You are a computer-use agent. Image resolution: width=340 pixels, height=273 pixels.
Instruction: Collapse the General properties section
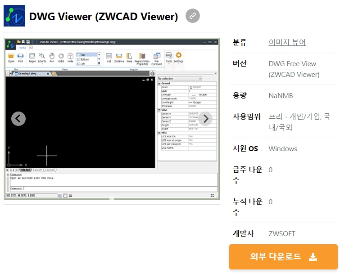pyautogui.click(x=159, y=84)
